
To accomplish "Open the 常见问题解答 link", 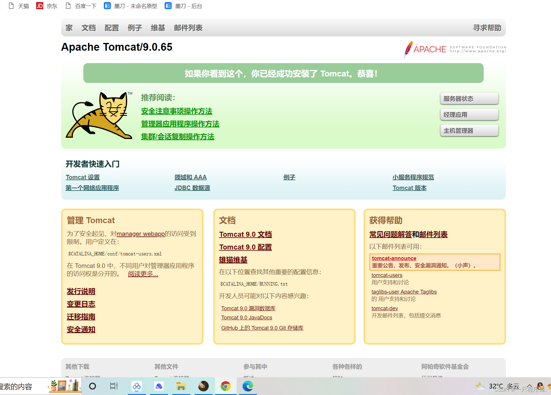I will (391, 234).
